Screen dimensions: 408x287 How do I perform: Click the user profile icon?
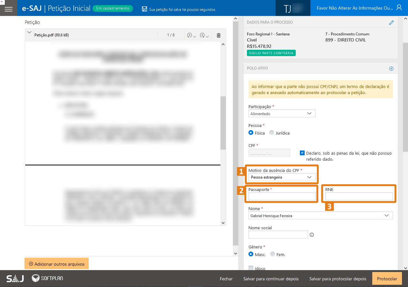(x=399, y=8)
